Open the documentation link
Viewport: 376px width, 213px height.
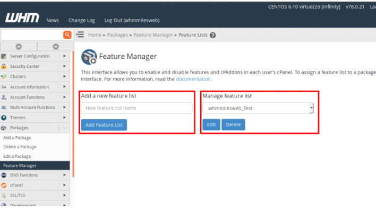[193, 79]
